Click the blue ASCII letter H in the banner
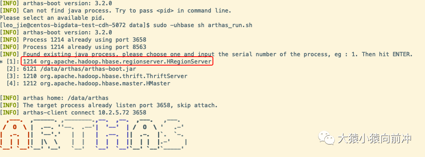 (x=112, y=134)
